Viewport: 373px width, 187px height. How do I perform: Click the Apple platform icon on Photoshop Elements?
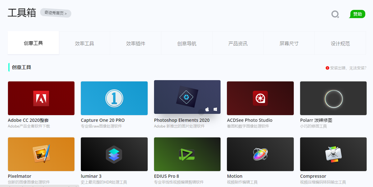207,109
